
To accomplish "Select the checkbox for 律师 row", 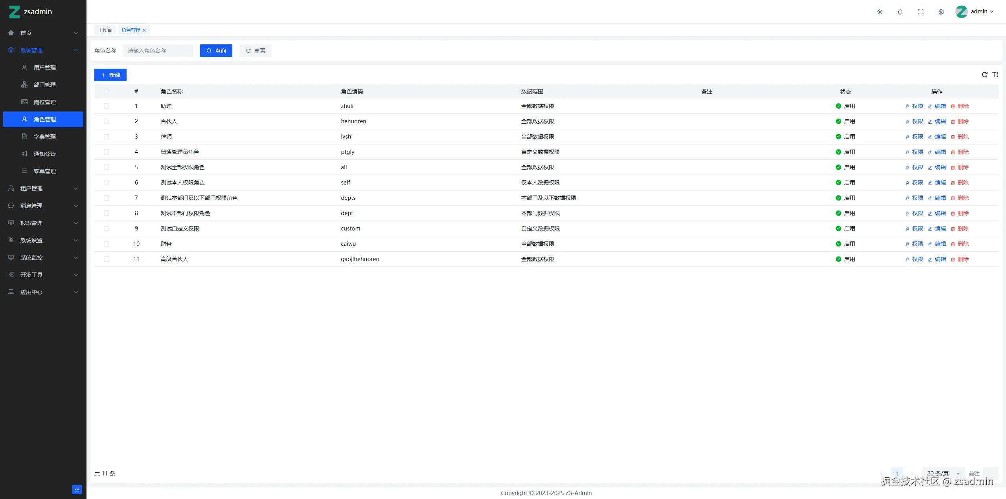I will tap(107, 137).
